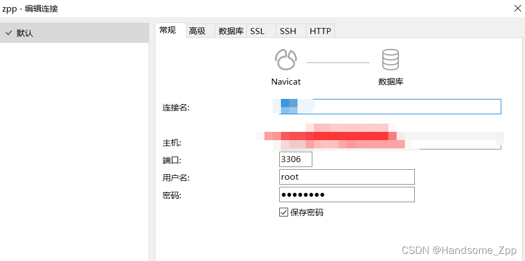Viewport: 525px width, 261px height.
Task: Click the database cylinder icon
Action: 391,60
